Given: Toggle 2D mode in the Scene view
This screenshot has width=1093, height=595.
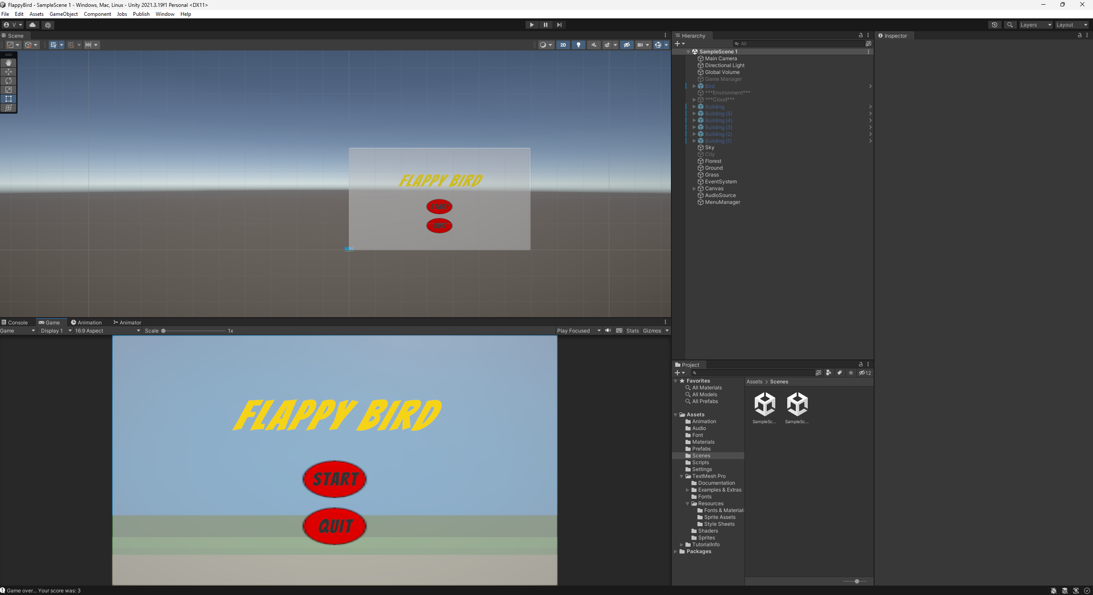Looking at the screenshot, I should (x=563, y=44).
